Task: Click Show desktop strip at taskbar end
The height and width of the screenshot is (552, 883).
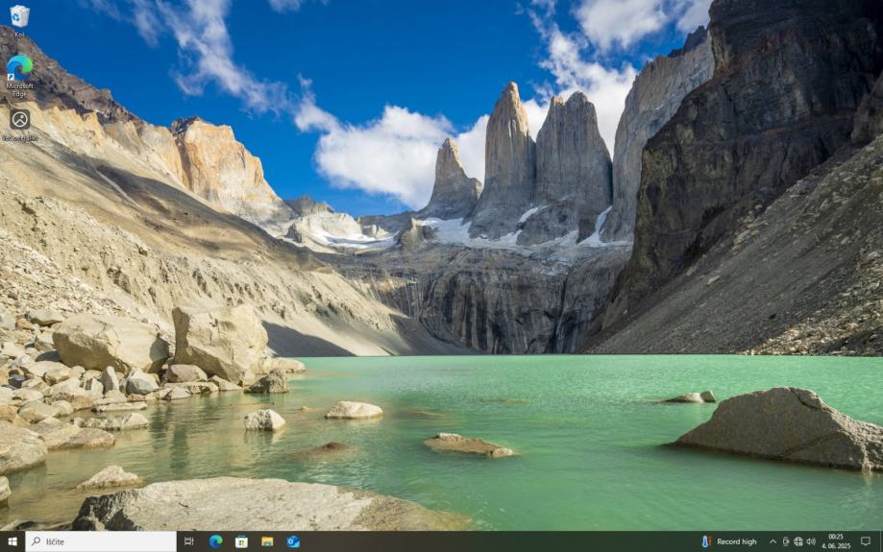Action: click(881, 541)
